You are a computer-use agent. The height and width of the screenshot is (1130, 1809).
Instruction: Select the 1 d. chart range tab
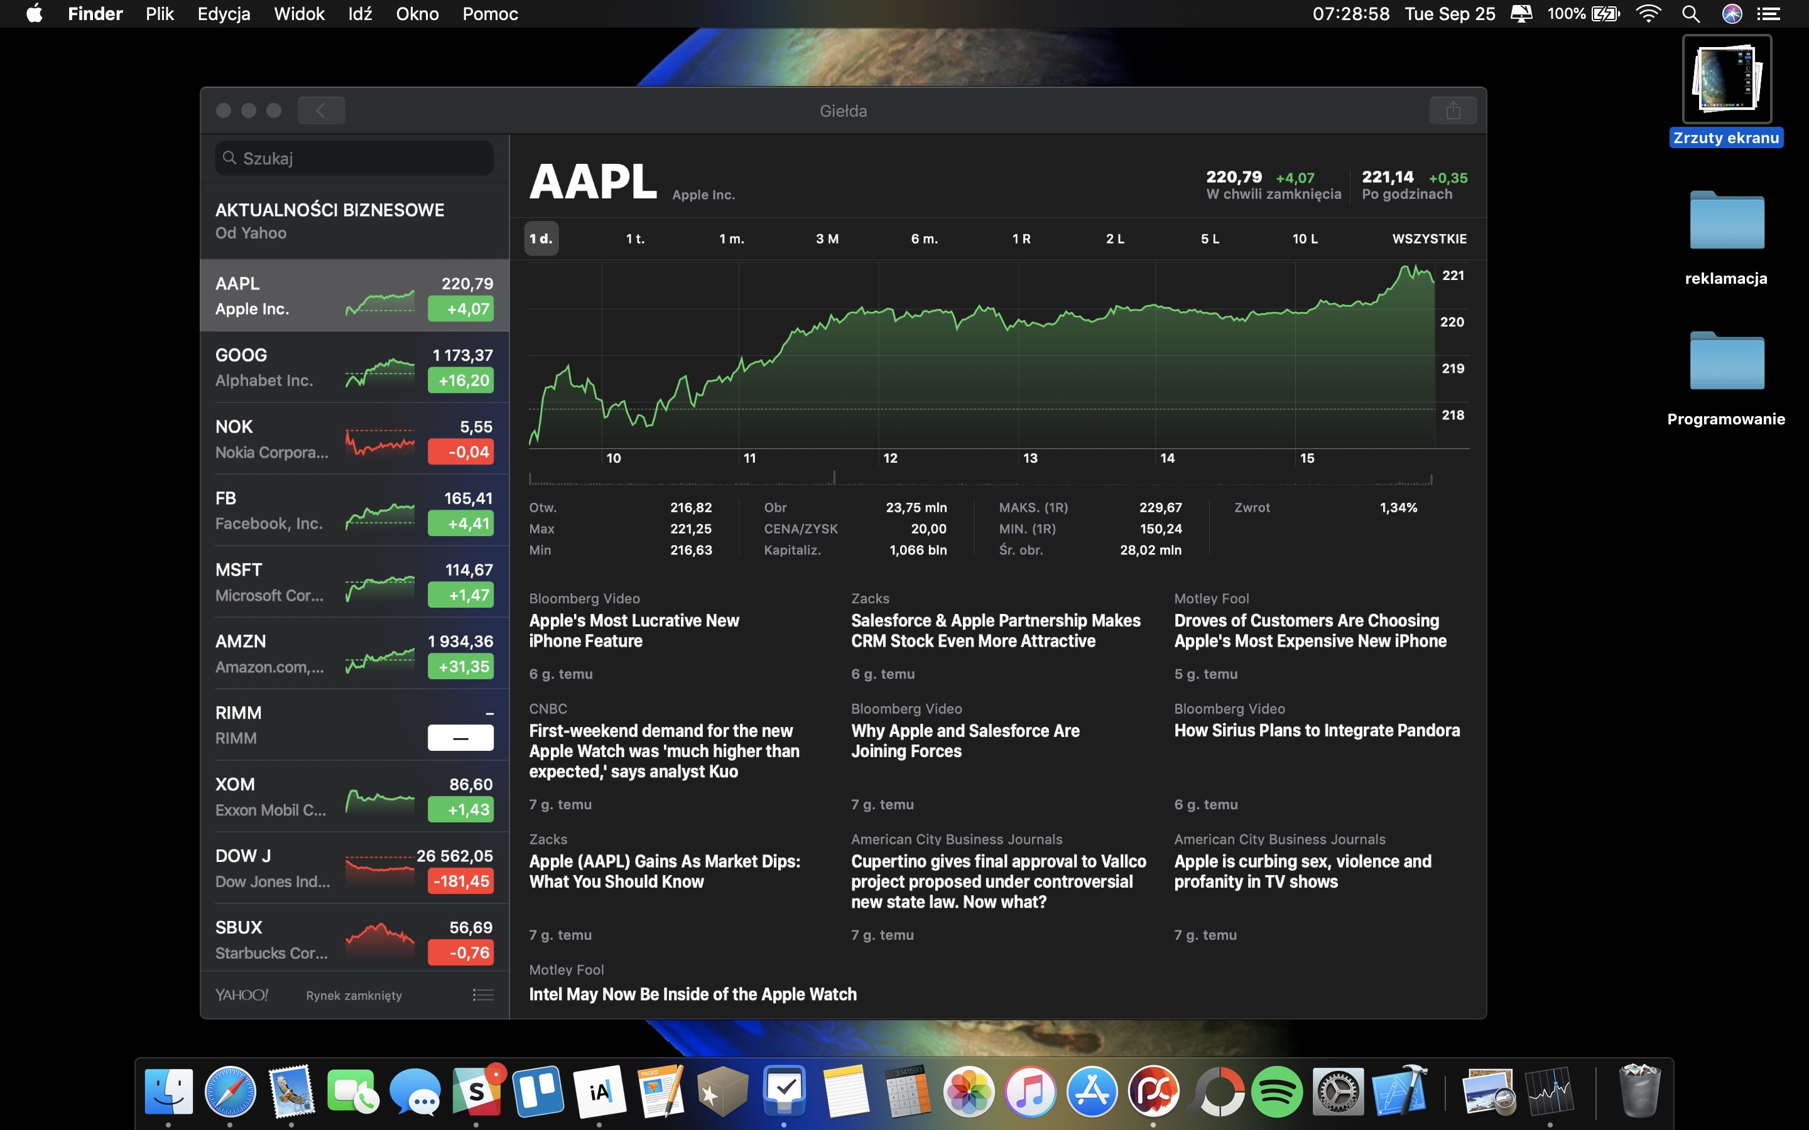pyautogui.click(x=541, y=239)
